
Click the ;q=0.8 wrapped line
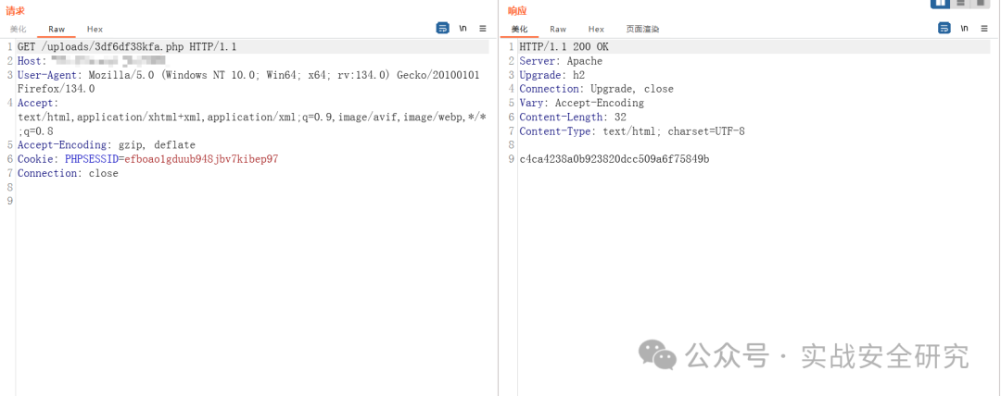pyautogui.click(x=35, y=131)
